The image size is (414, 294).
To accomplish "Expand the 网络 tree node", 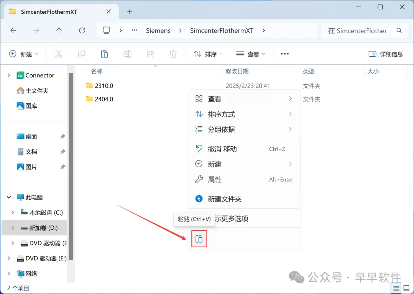I will coord(9,274).
